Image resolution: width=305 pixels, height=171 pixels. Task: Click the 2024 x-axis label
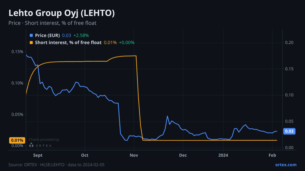[223, 155]
